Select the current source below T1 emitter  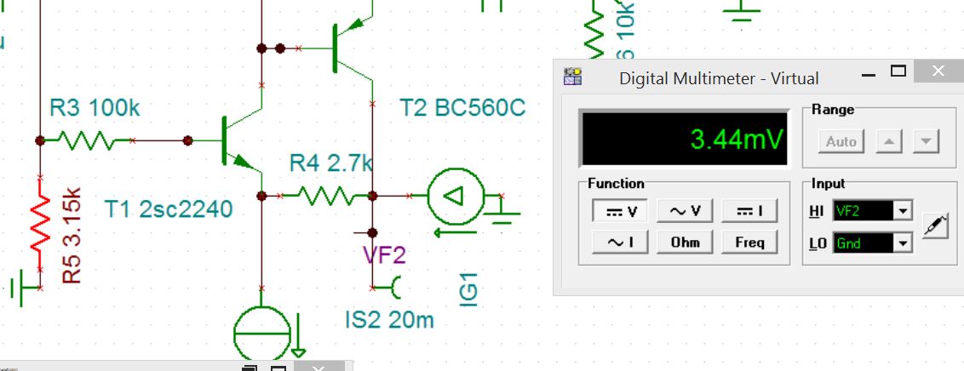[262, 334]
